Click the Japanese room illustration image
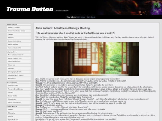 (96, 59)
